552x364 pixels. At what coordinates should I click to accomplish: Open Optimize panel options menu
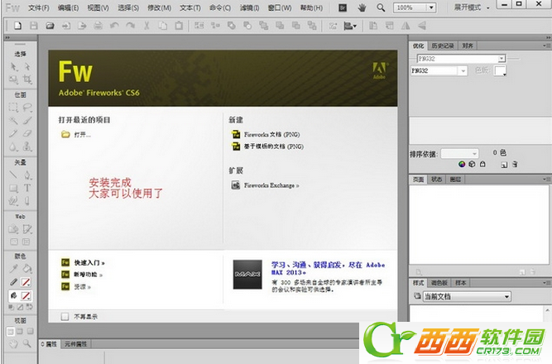click(x=546, y=45)
